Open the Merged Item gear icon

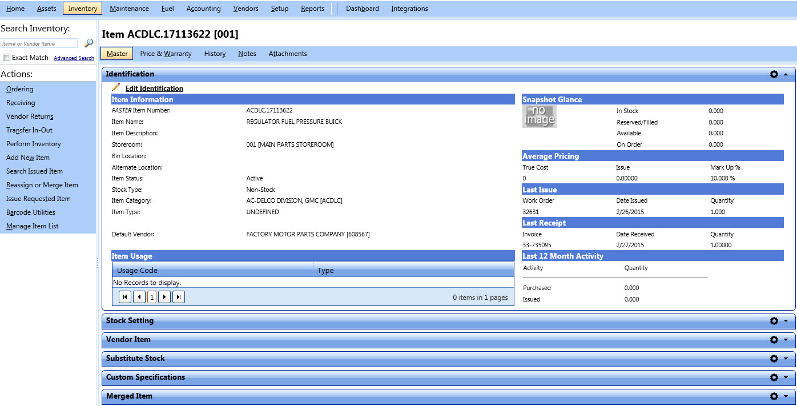774,396
